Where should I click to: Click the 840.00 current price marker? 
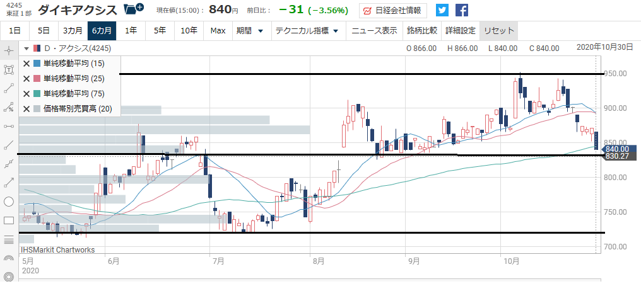(620, 149)
